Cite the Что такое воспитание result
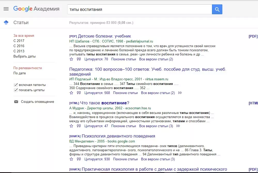 tap(79, 126)
